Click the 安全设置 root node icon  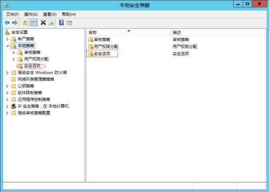(x=7, y=32)
